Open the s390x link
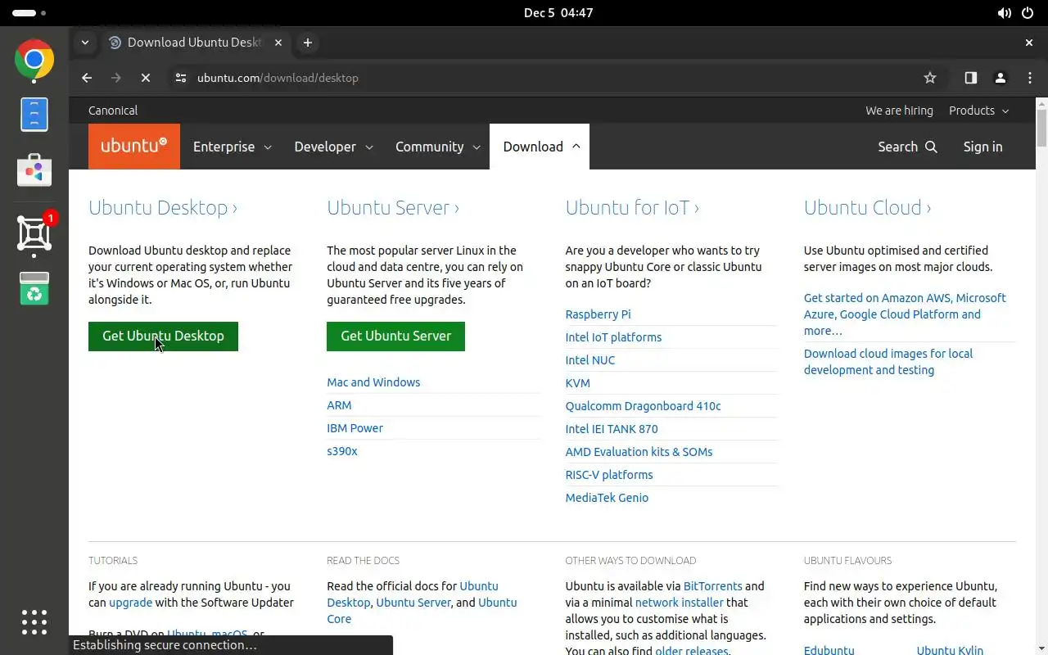The image size is (1048, 655). (x=342, y=451)
